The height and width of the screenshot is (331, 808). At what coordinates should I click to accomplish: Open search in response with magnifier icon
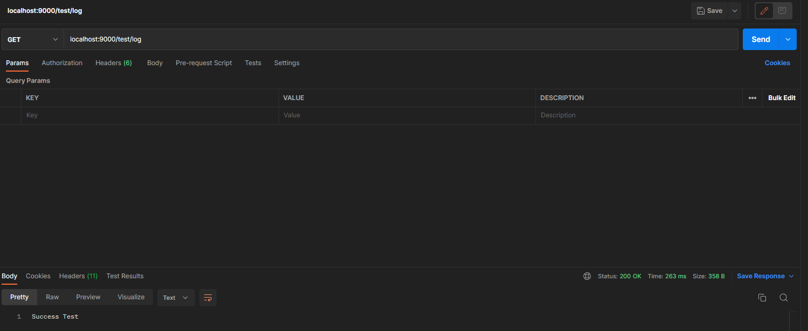[784, 298]
